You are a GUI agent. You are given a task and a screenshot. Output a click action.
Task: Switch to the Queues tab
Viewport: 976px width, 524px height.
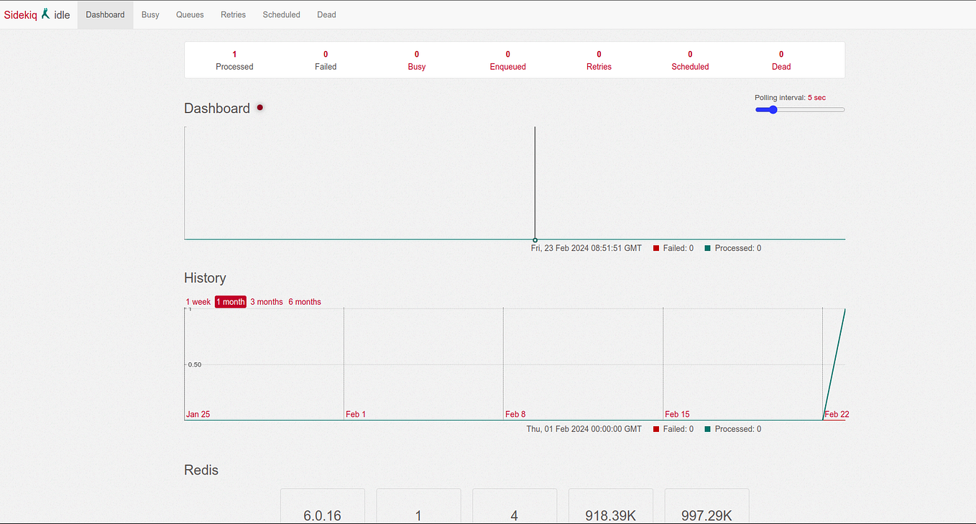189,14
